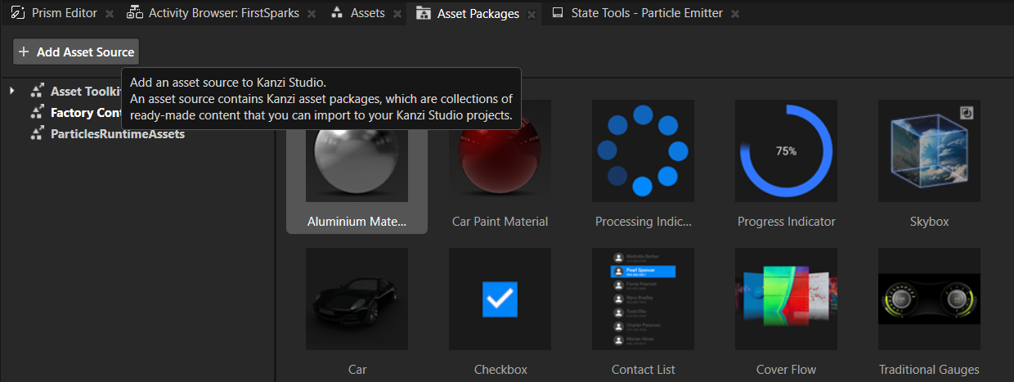The image size is (1014, 382).
Task: Click the Assets tab icon
Action: [337, 13]
